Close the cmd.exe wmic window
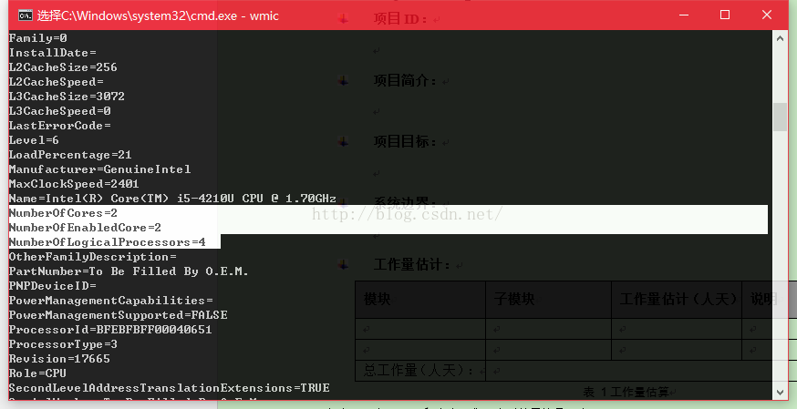The height and width of the screenshot is (409, 797). click(x=767, y=15)
